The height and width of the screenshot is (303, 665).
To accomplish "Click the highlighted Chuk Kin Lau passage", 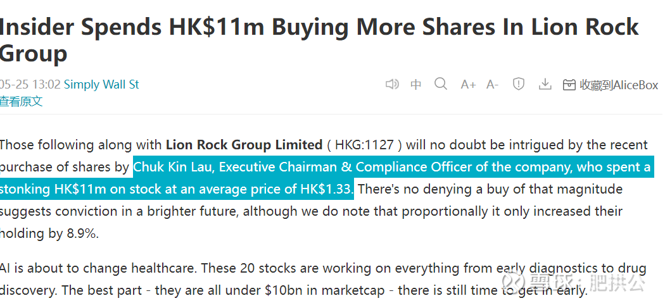I will [391, 167].
